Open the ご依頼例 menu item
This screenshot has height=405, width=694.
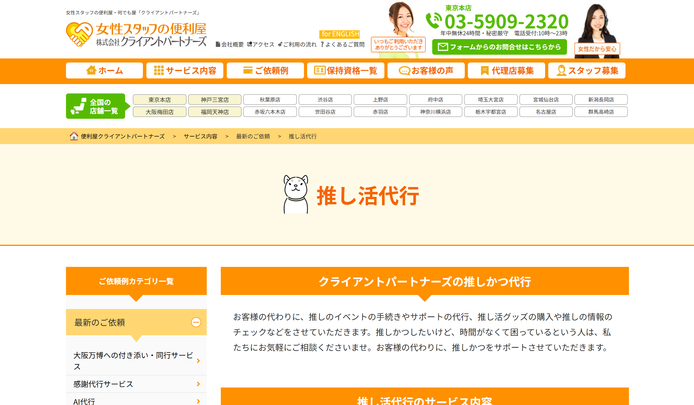[x=265, y=70]
